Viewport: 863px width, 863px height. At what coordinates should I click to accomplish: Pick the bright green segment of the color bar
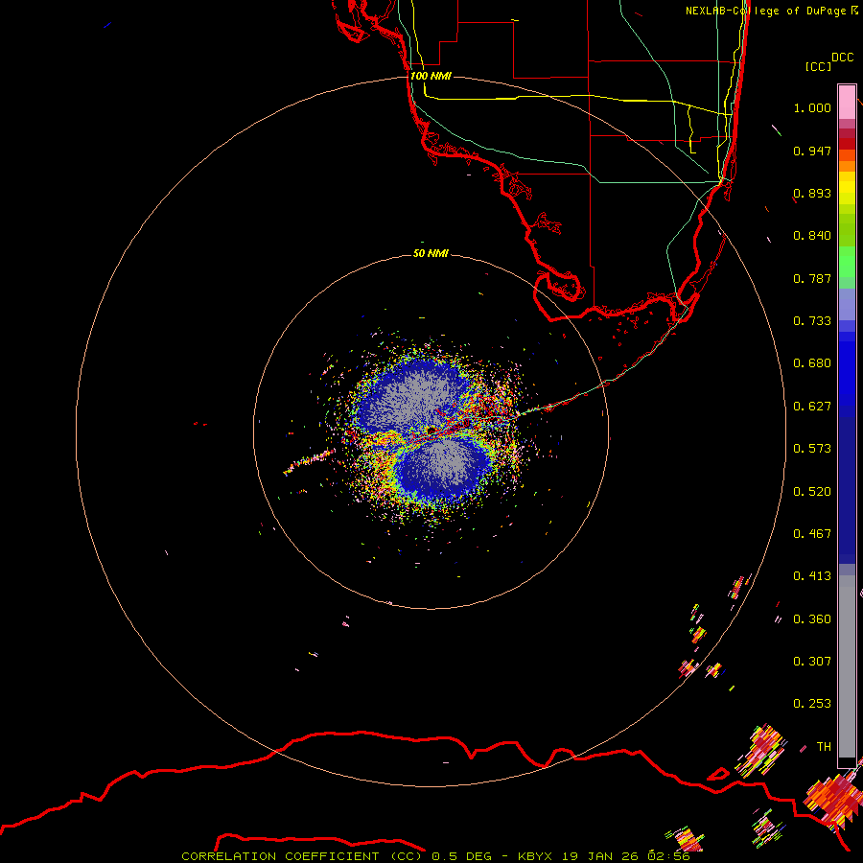[x=847, y=262]
